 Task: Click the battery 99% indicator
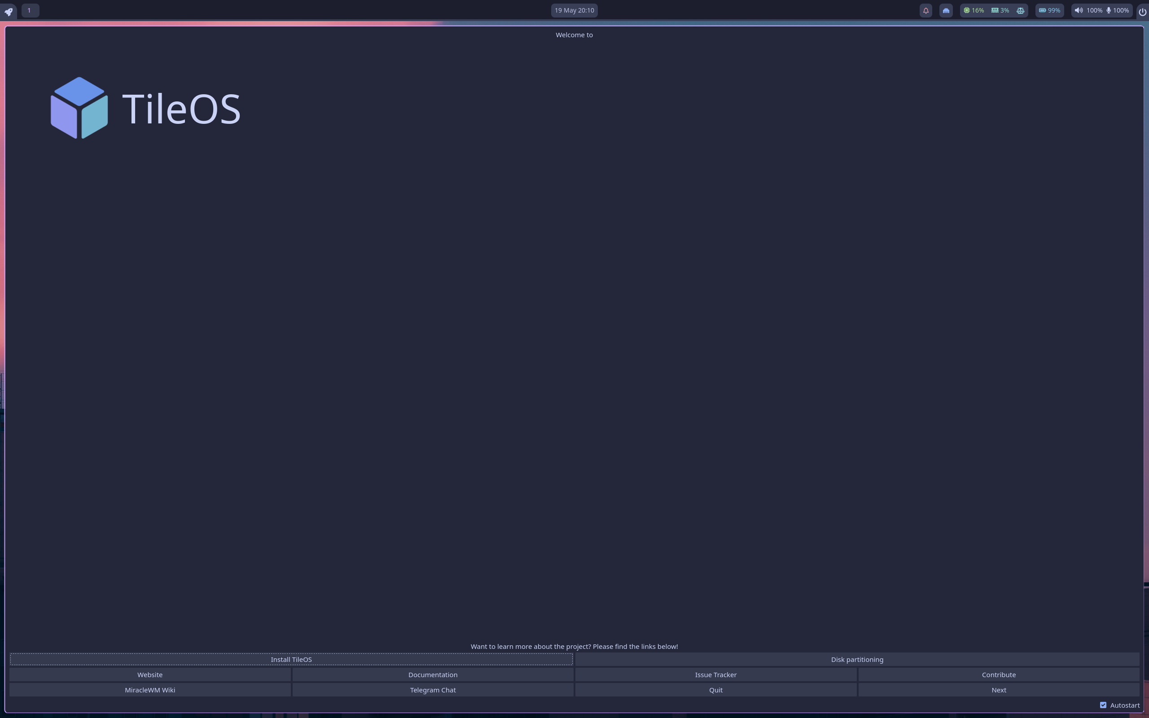(1049, 10)
